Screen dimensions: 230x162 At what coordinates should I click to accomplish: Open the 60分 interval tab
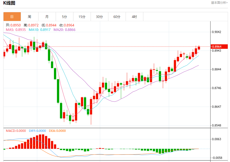point(117,17)
